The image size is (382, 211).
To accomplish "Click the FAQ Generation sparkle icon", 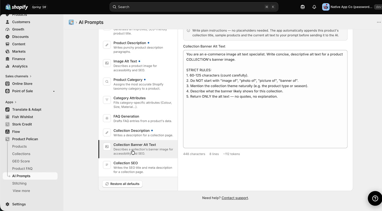I will 107,118.
